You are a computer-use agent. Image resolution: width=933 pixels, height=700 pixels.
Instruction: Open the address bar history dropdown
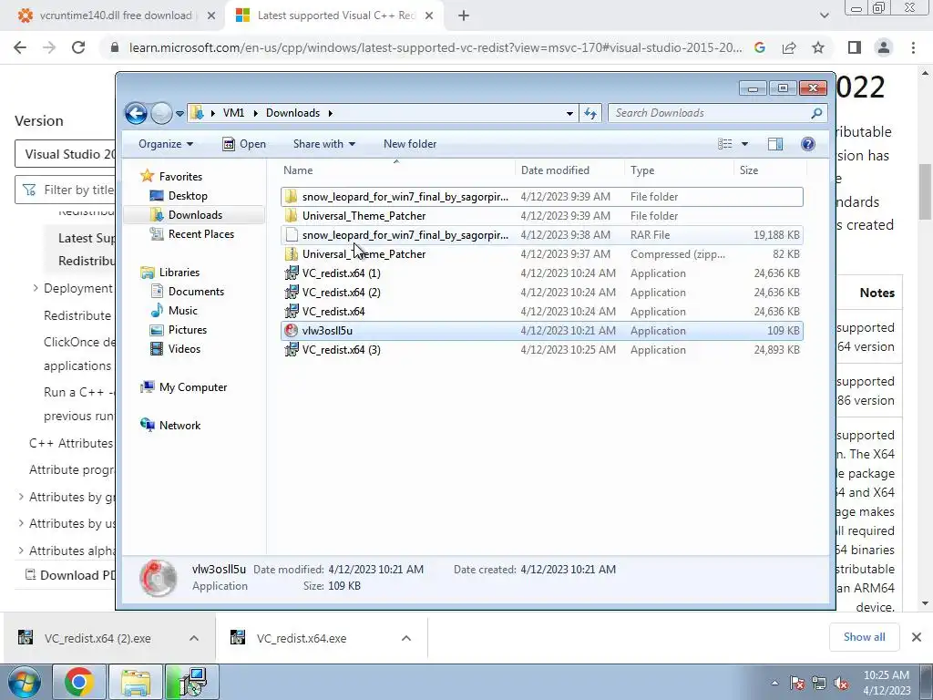[569, 113]
